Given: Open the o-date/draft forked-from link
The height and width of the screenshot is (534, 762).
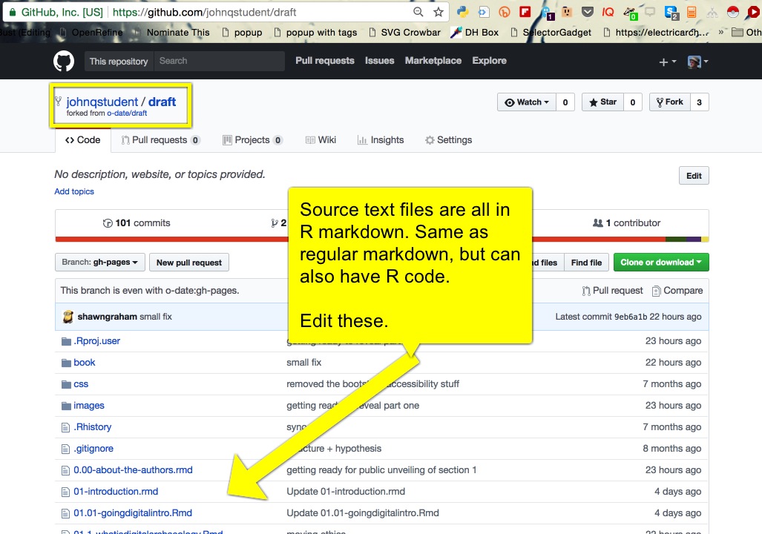Looking at the screenshot, I should click(127, 113).
